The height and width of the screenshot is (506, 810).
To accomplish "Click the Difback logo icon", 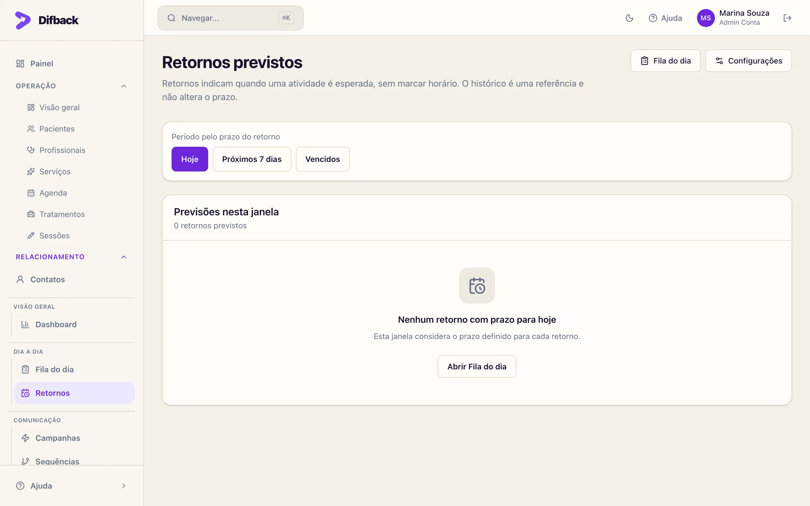I will click(23, 20).
